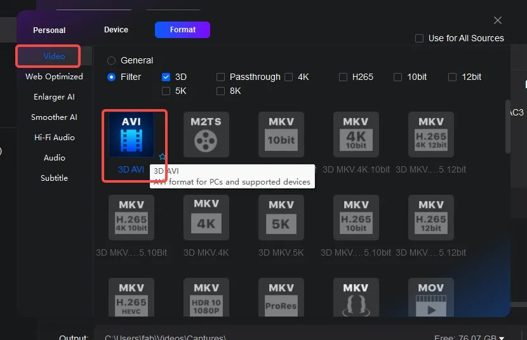Choose the M2TS format icon

click(206, 134)
